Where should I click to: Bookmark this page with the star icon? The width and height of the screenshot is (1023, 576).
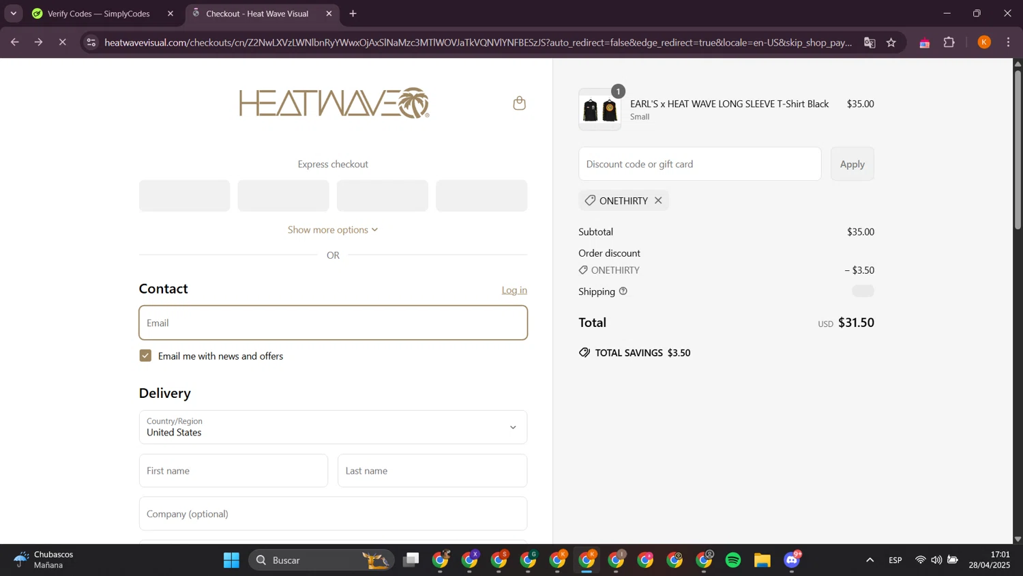(x=891, y=42)
